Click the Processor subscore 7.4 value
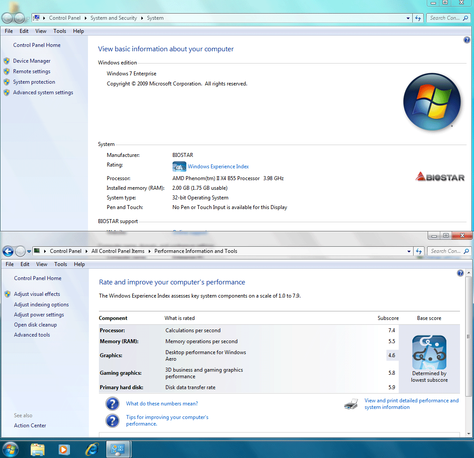 (x=392, y=330)
